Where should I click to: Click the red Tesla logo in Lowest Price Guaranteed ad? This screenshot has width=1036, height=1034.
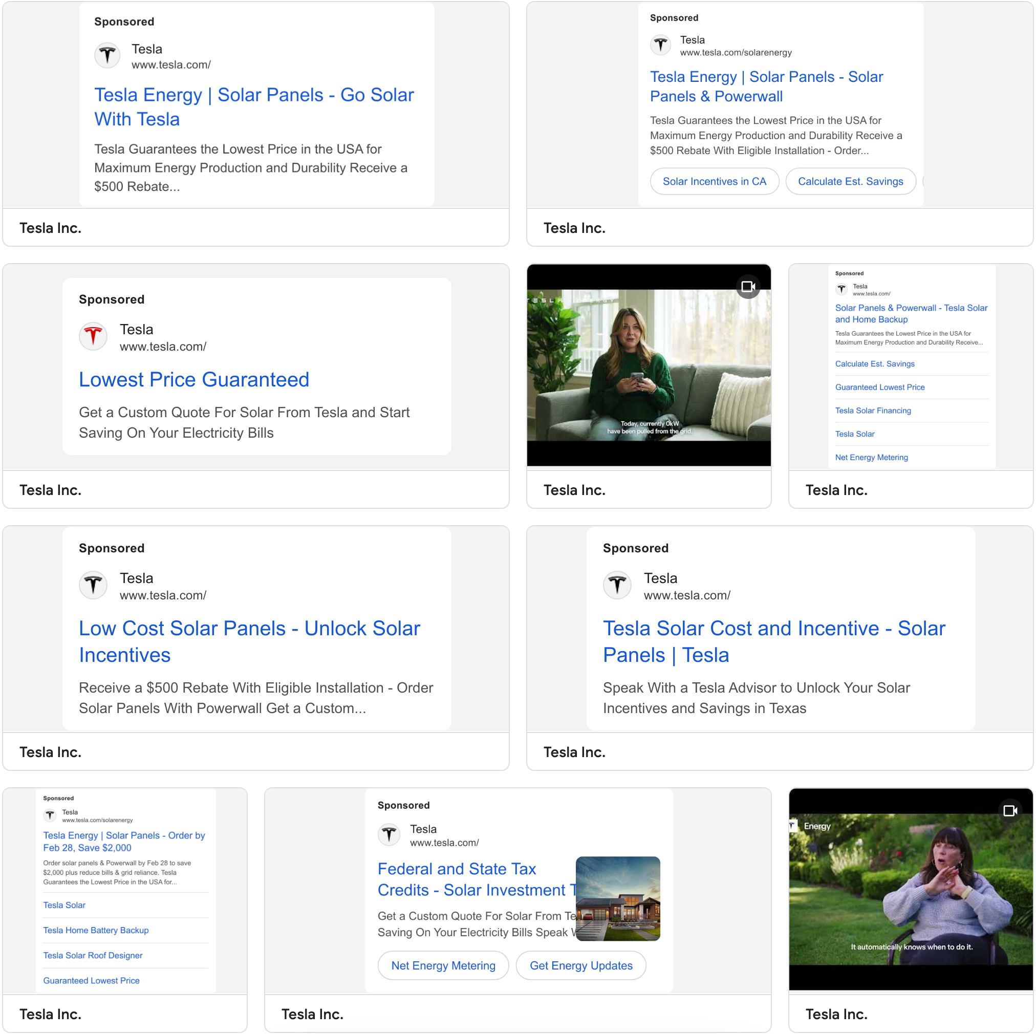[x=93, y=336]
